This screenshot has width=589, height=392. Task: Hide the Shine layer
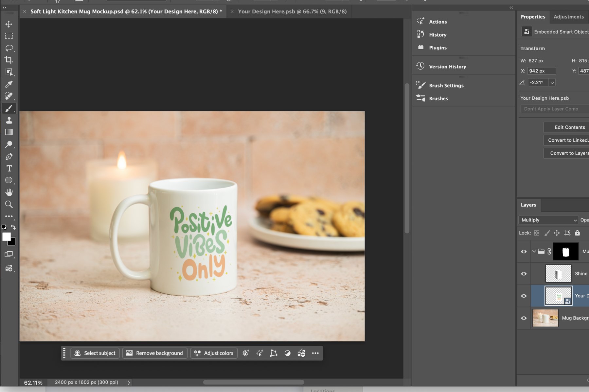524,274
